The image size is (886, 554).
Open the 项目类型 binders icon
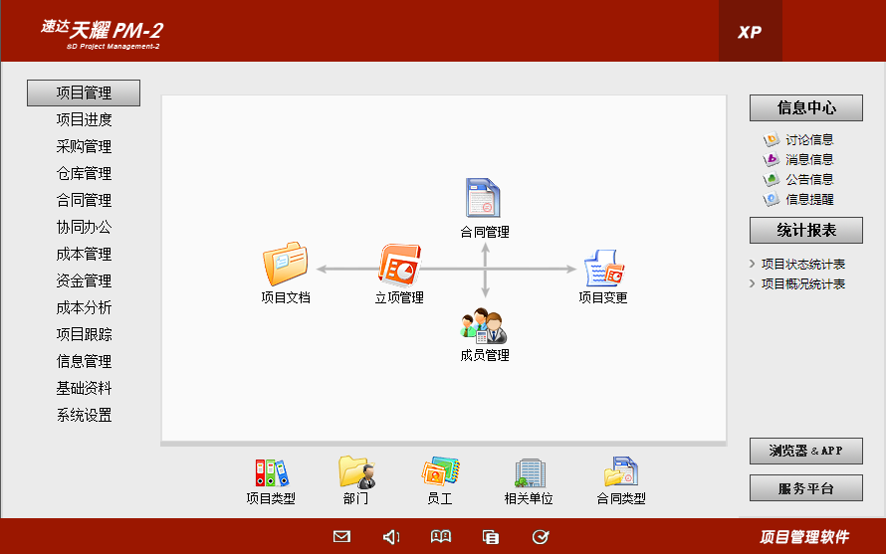[x=271, y=472]
